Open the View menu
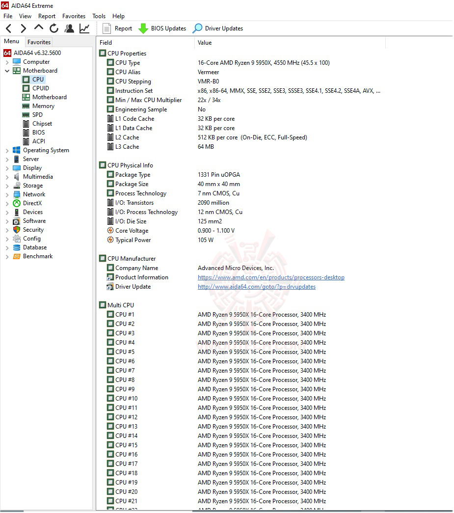 tap(25, 16)
